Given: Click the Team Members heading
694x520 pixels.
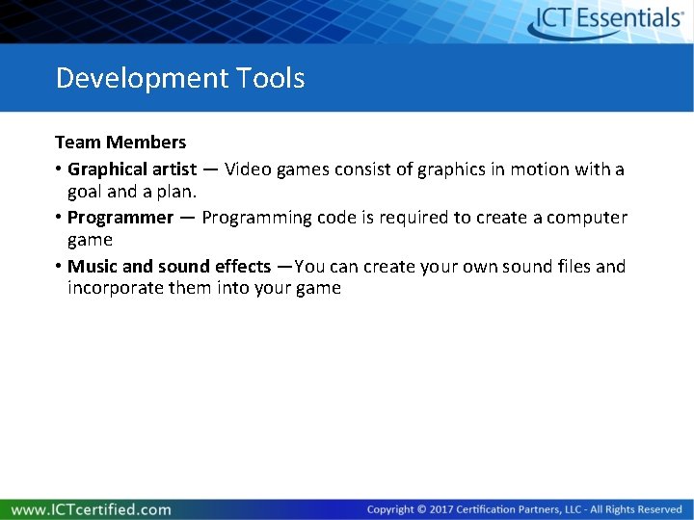Looking at the screenshot, I should (x=120, y=142).
